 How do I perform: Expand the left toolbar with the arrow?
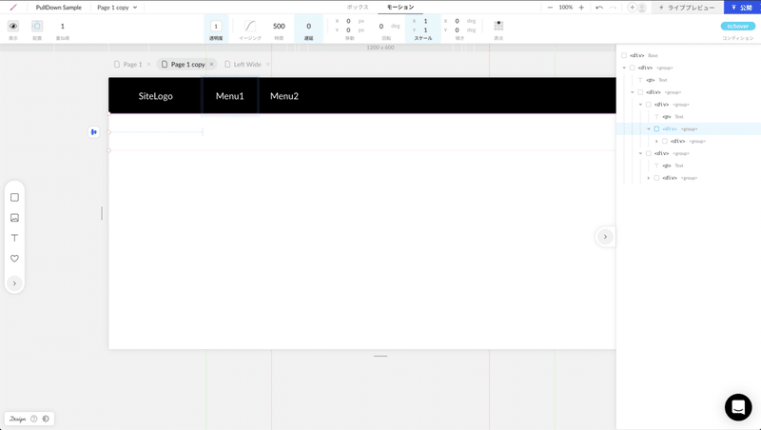pos(14,283)
